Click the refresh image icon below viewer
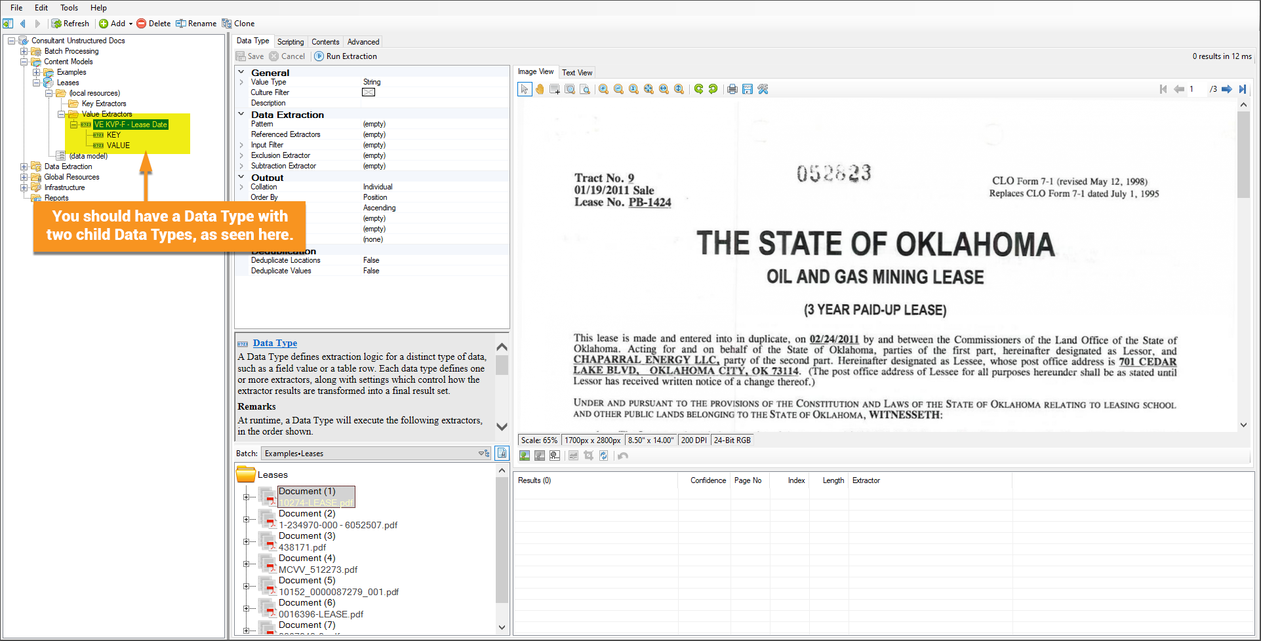Viewport: 1261px width, 641px height. (603, 456)
